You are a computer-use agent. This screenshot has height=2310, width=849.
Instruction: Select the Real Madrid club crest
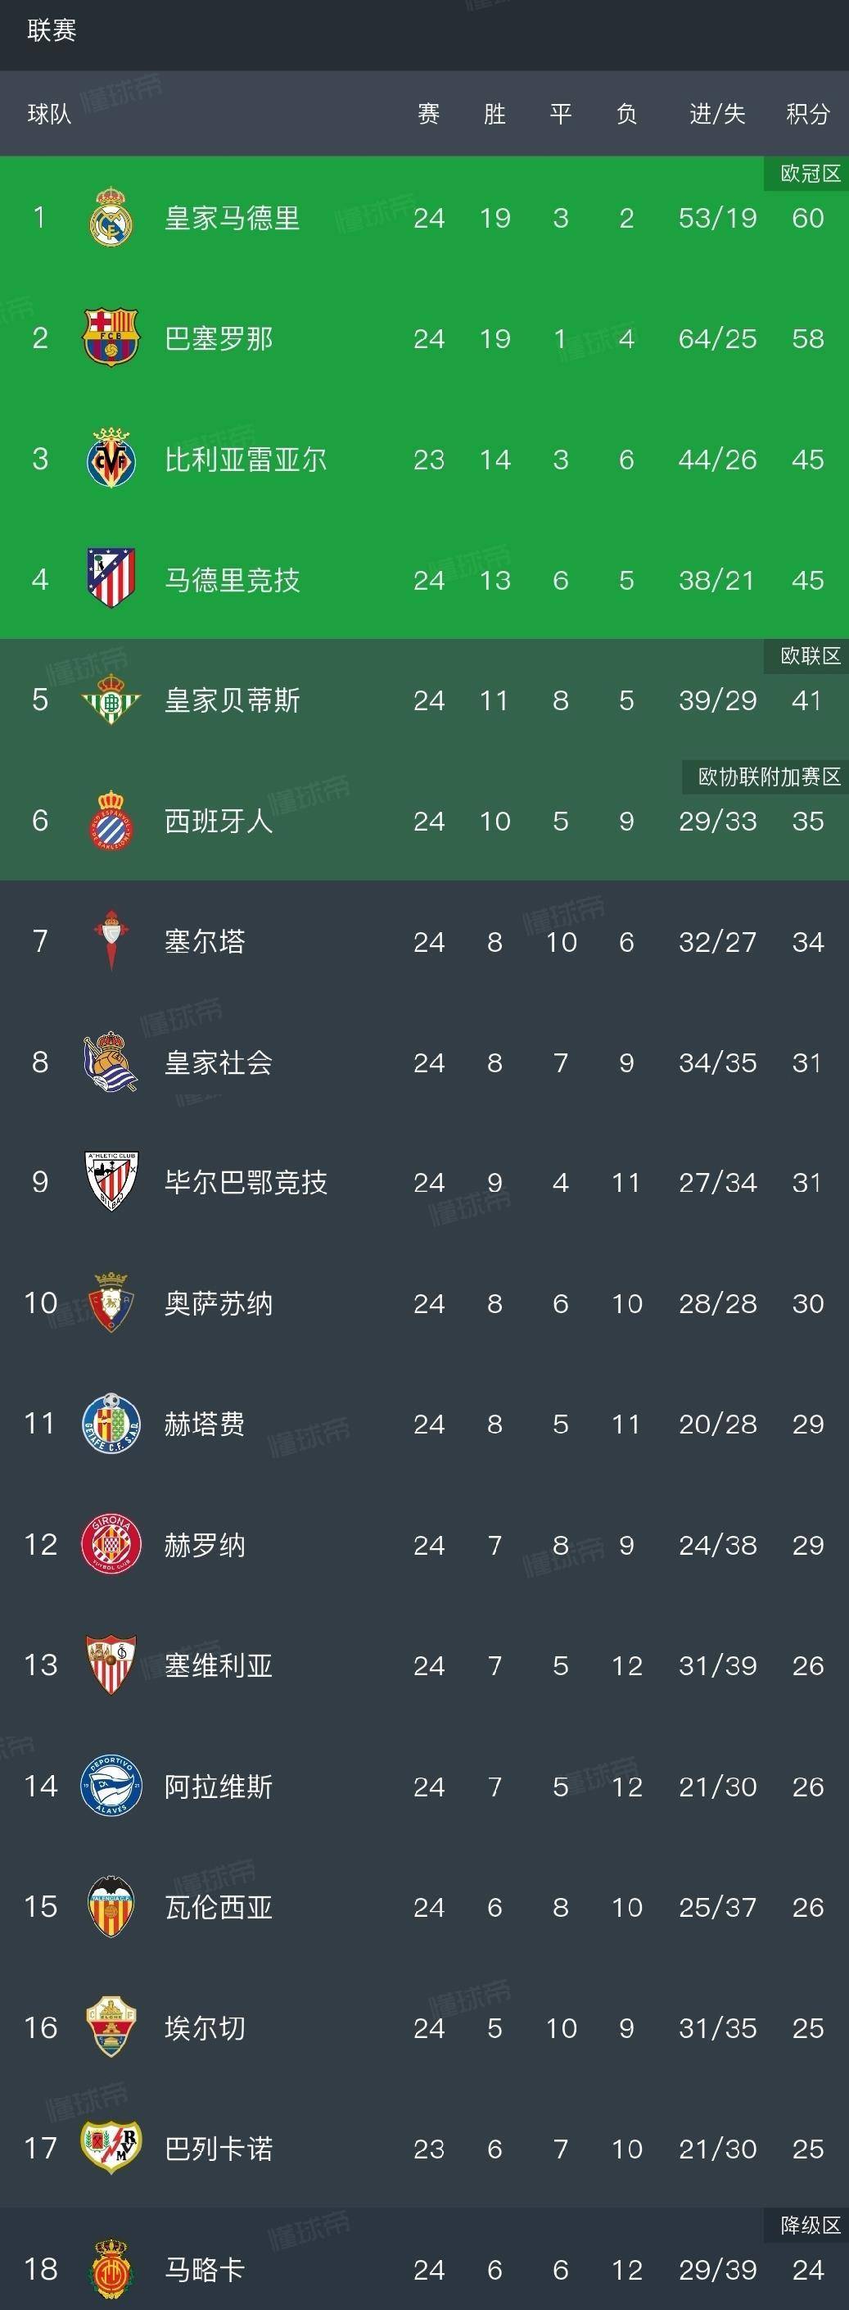point(110,218)
